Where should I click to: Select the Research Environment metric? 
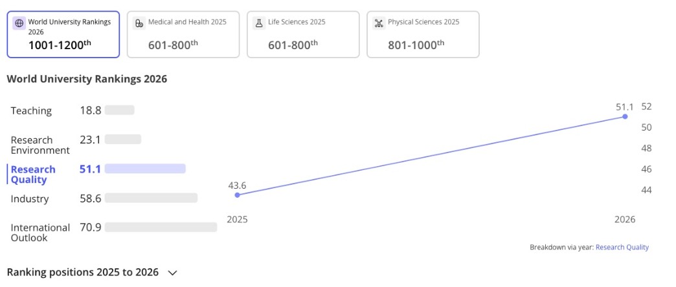pos(40,145)
